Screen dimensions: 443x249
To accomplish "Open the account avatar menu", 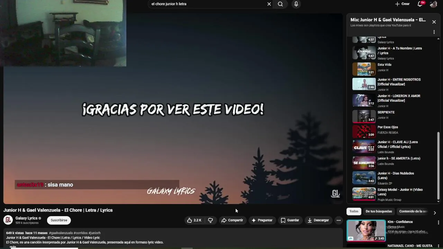I will point(433,4).
